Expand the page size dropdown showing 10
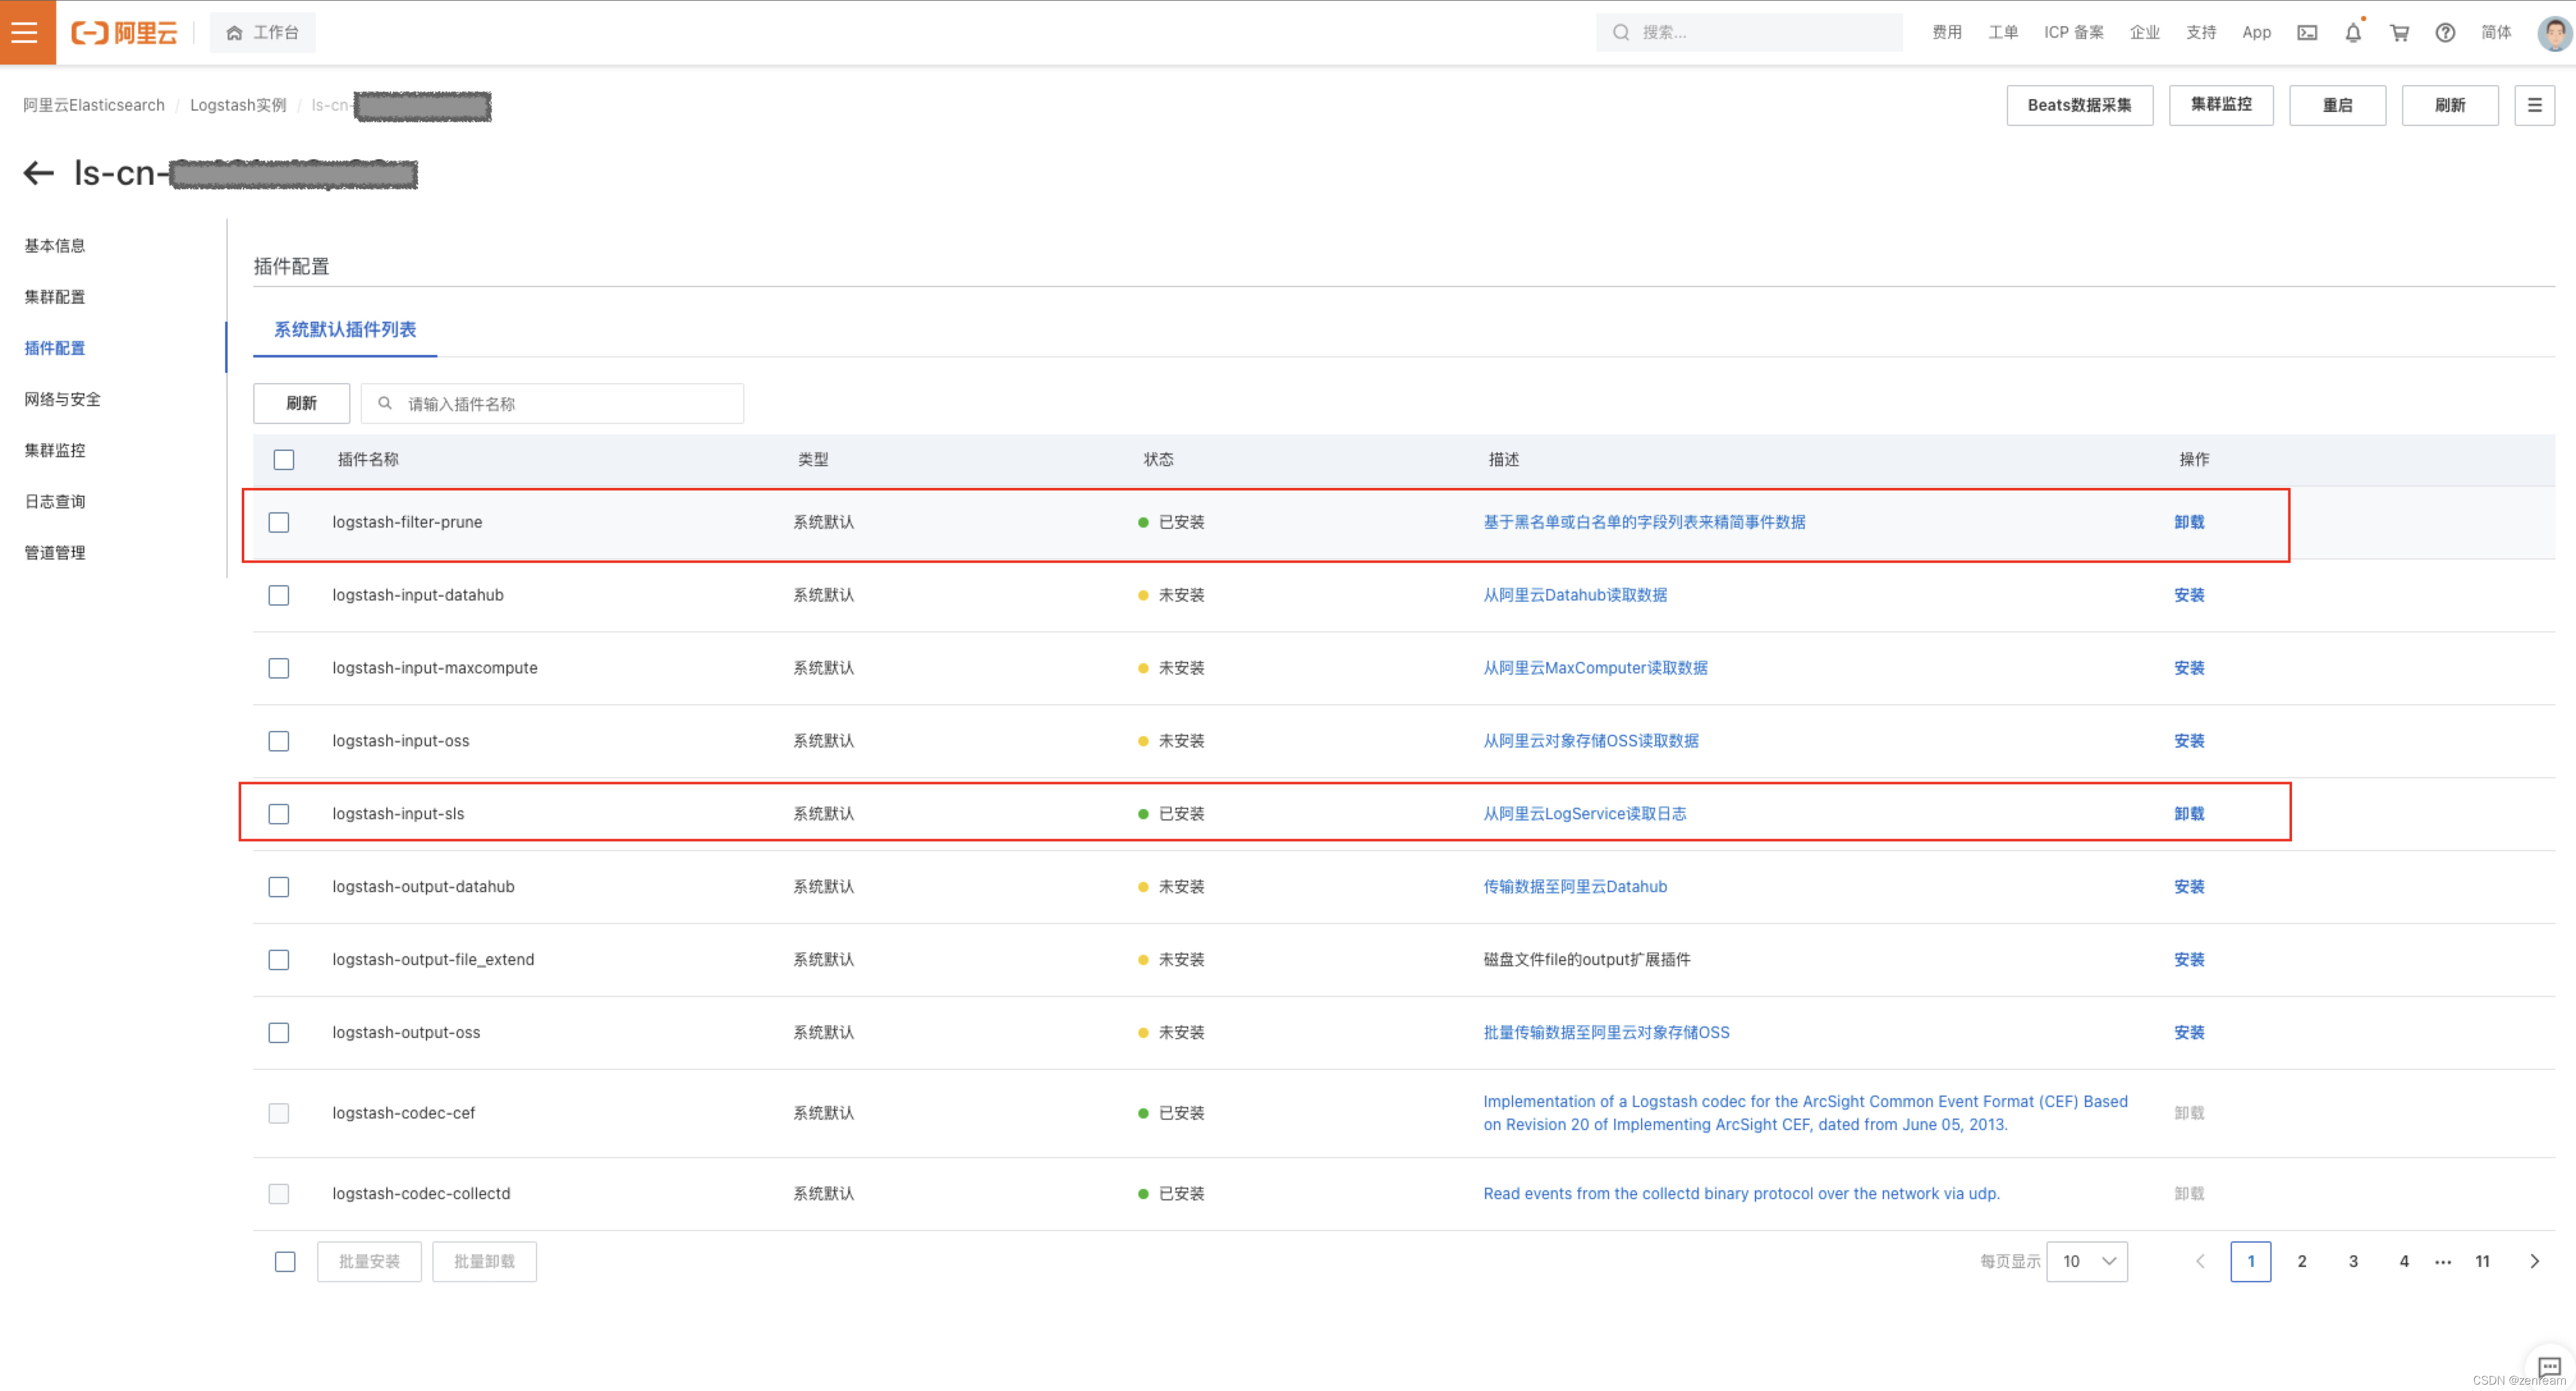The image size is (2576, 1391). pyautogui.click(x=2086, y=1261)
